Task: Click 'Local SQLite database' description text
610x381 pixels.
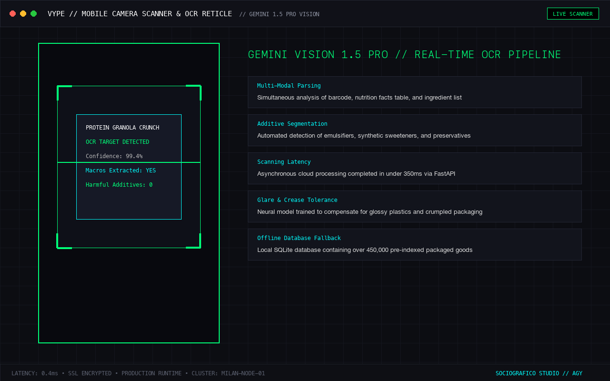Action: pos(365,250)
